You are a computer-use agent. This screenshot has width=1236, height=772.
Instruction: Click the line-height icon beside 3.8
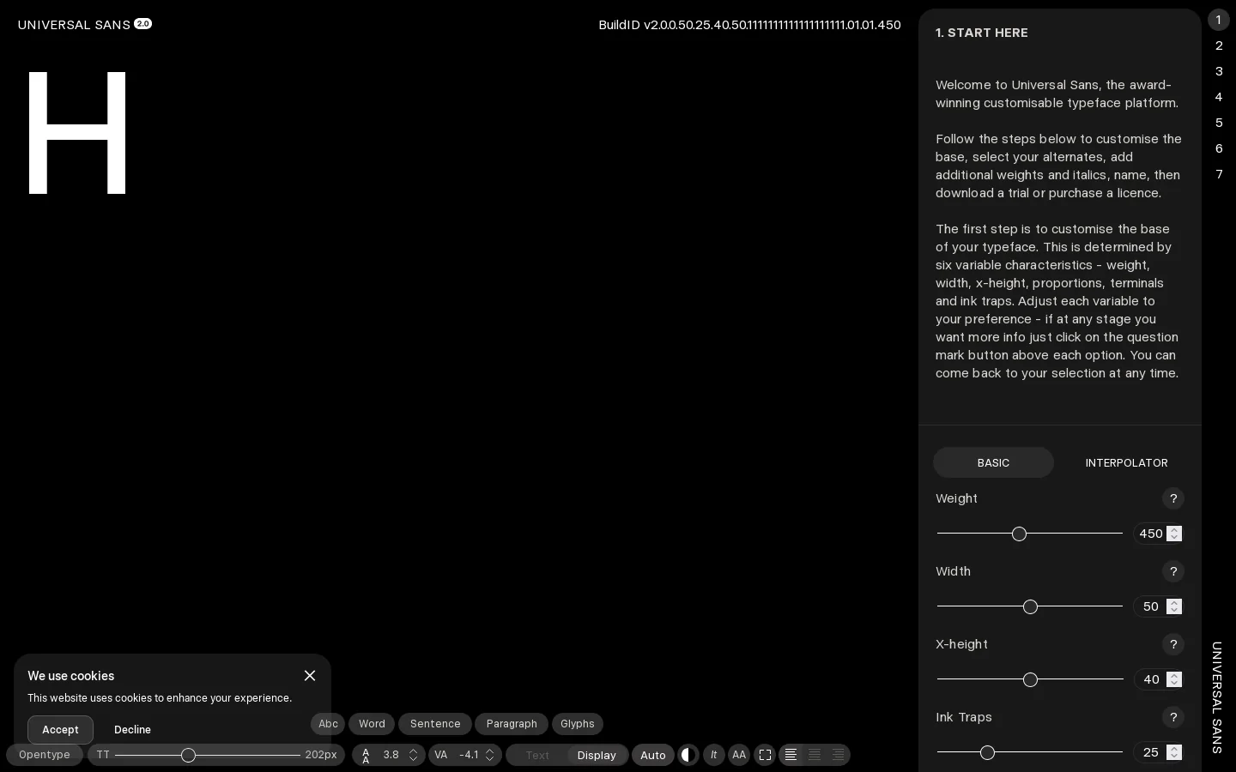click(366, 755)
